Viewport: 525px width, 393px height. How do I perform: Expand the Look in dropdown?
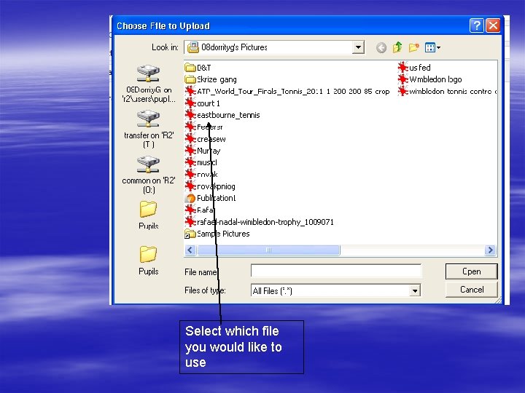tap(358, 47)
